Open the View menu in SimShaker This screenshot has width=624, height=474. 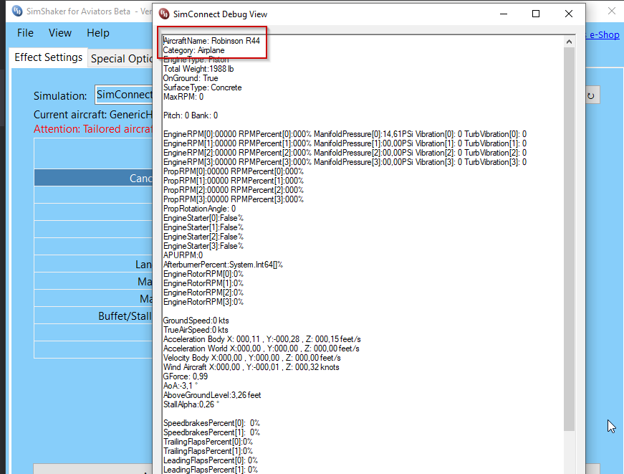pyautogui.click(x=60, y=33)
